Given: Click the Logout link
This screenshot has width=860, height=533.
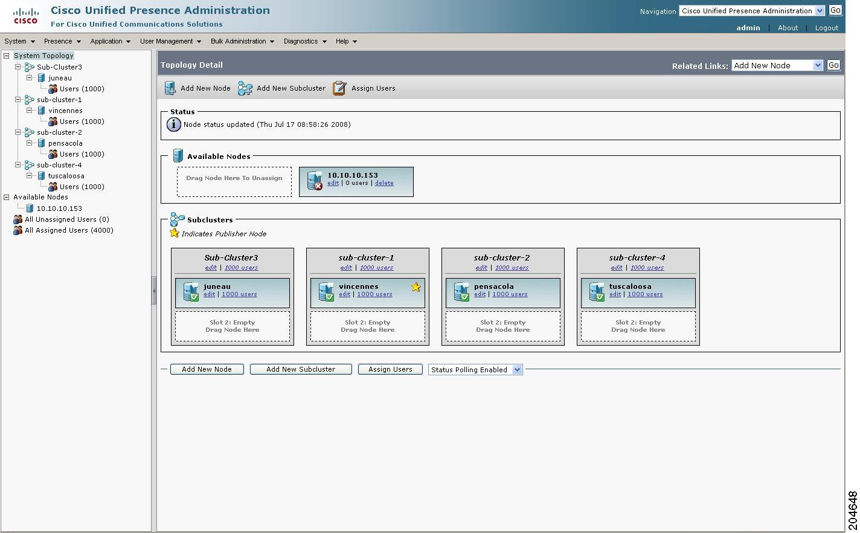Looking at the screenshot, I should [827, 28].
